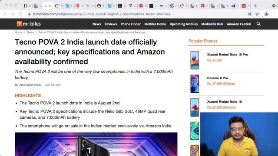
Task: Click the HIGHLIGHTS heading
Action: 28,95
